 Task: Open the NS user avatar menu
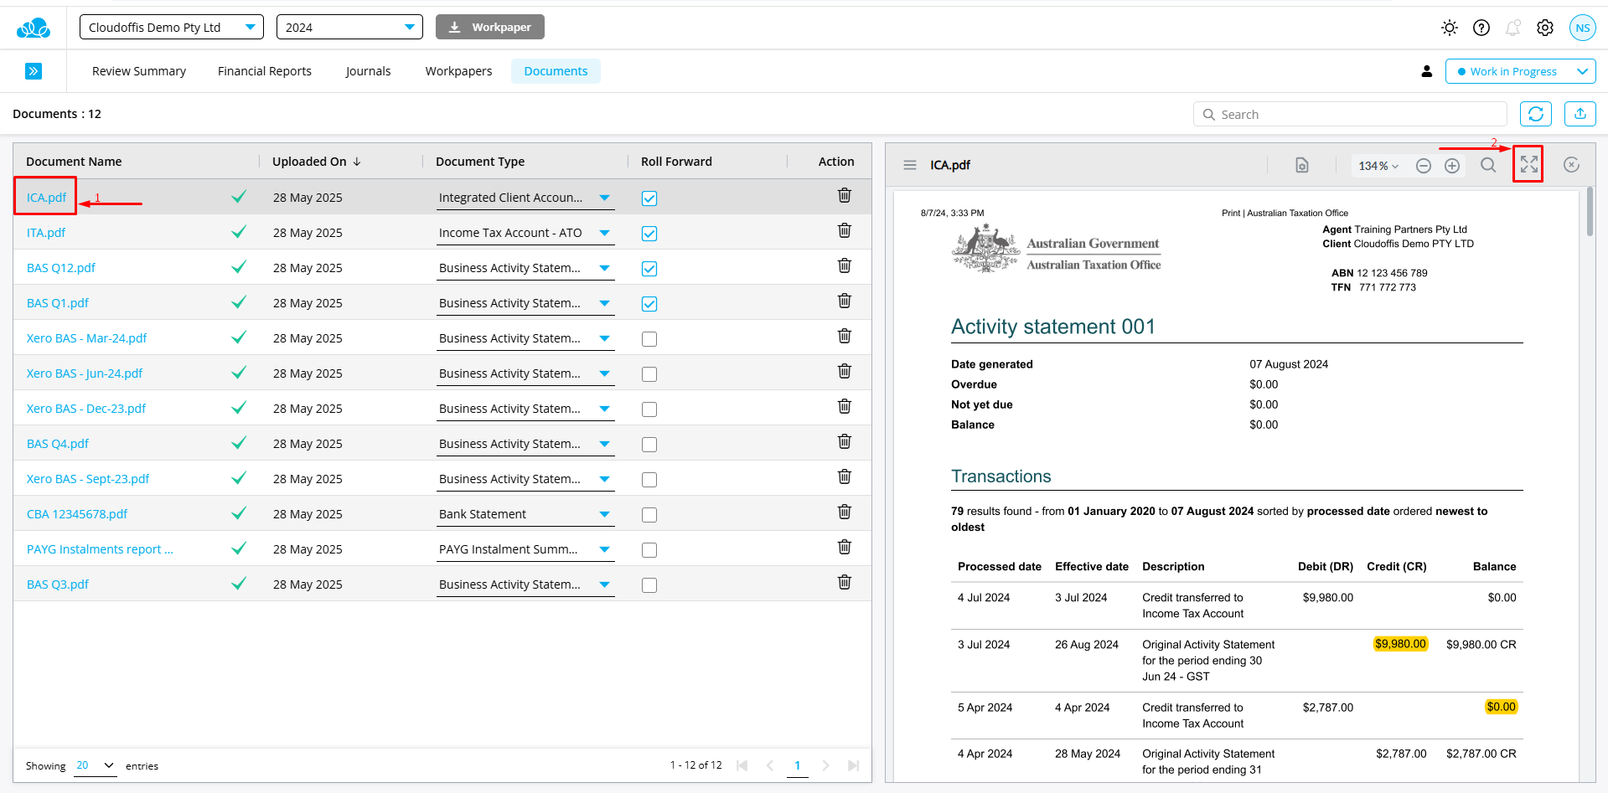[x=1583, y=28]
